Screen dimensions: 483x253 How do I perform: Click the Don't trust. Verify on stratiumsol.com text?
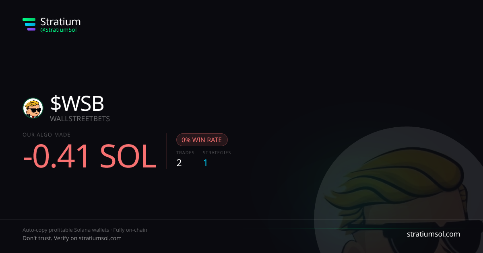[x=72, y=238]
